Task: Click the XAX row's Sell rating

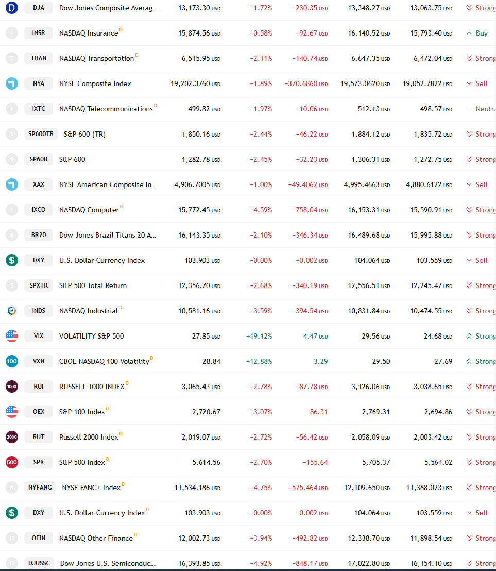Action: pos(477,184)
